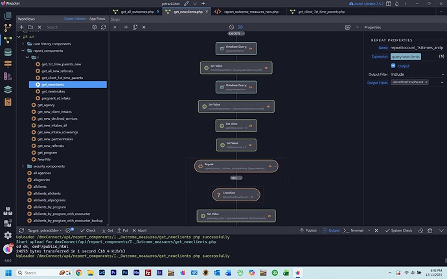Open the Output Filter dropdown

pyautogui.click(x=417, y=74)
